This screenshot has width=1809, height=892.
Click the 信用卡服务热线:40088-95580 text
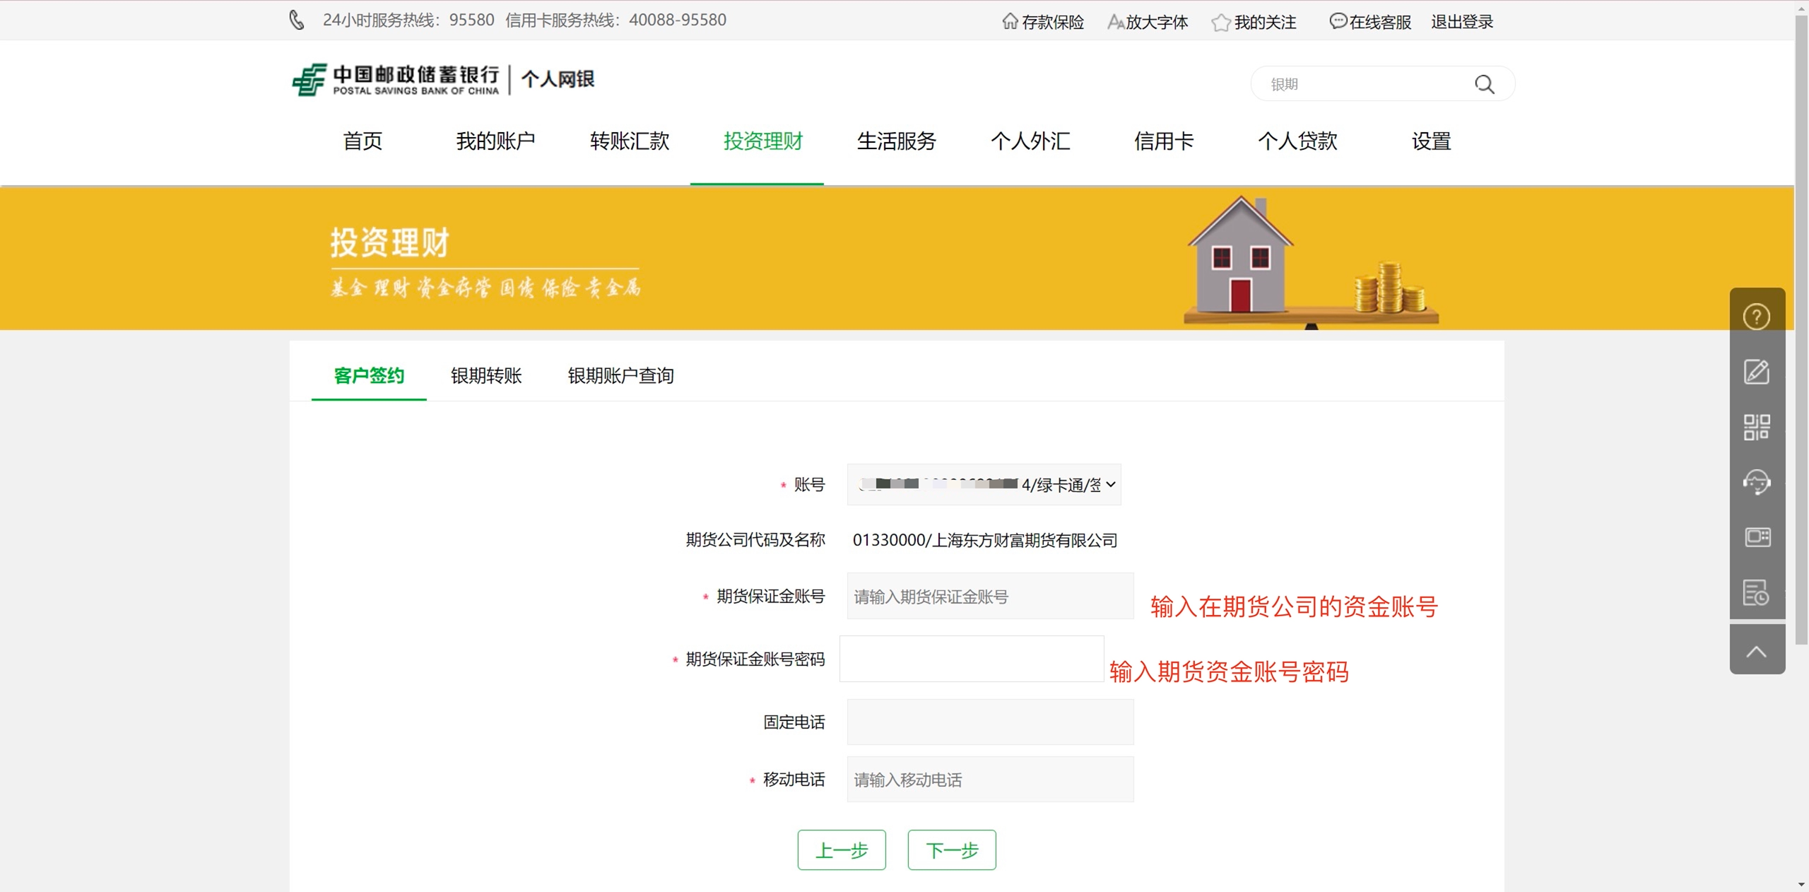[x=615, y=20]
